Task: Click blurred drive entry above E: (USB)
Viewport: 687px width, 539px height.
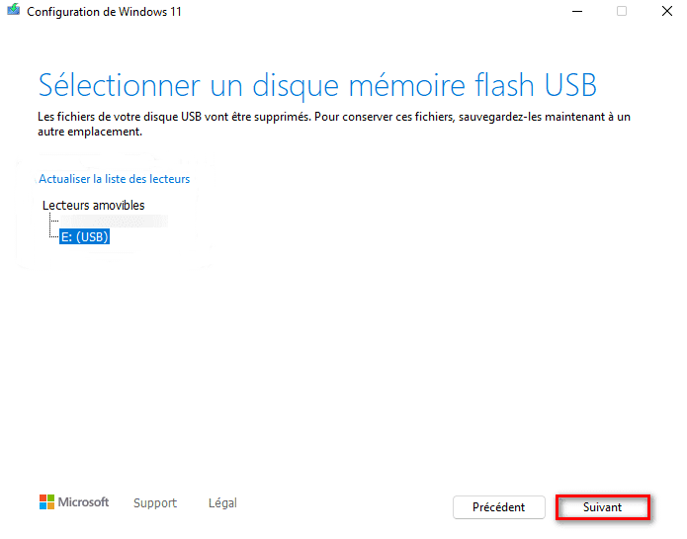Action: (109, 221)
